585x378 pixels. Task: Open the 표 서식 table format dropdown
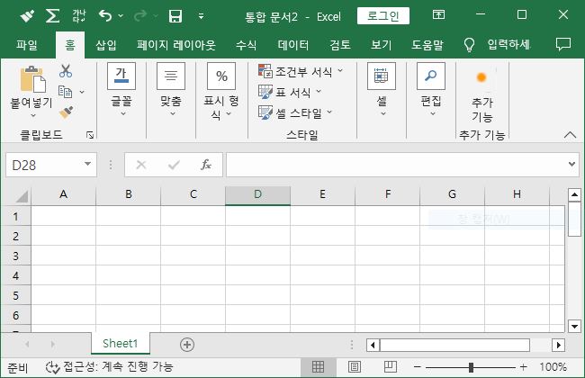(290, 92)
